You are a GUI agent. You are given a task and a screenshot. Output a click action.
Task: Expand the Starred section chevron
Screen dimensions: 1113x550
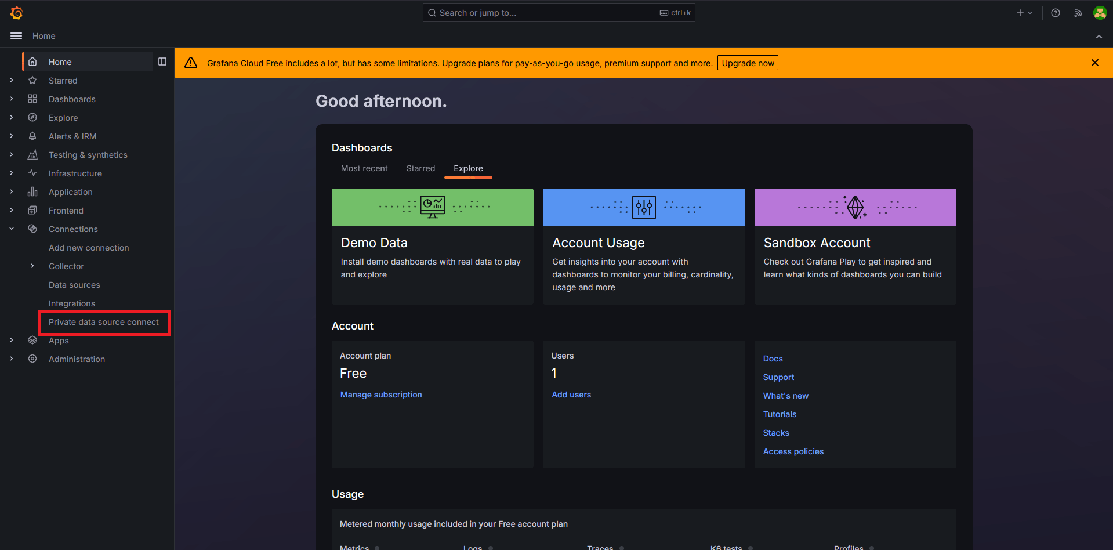[x=12, y=80]
